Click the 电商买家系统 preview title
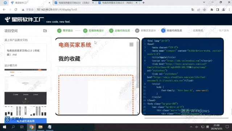The height and width of the screenshot is (131, 232). [75, 45]
